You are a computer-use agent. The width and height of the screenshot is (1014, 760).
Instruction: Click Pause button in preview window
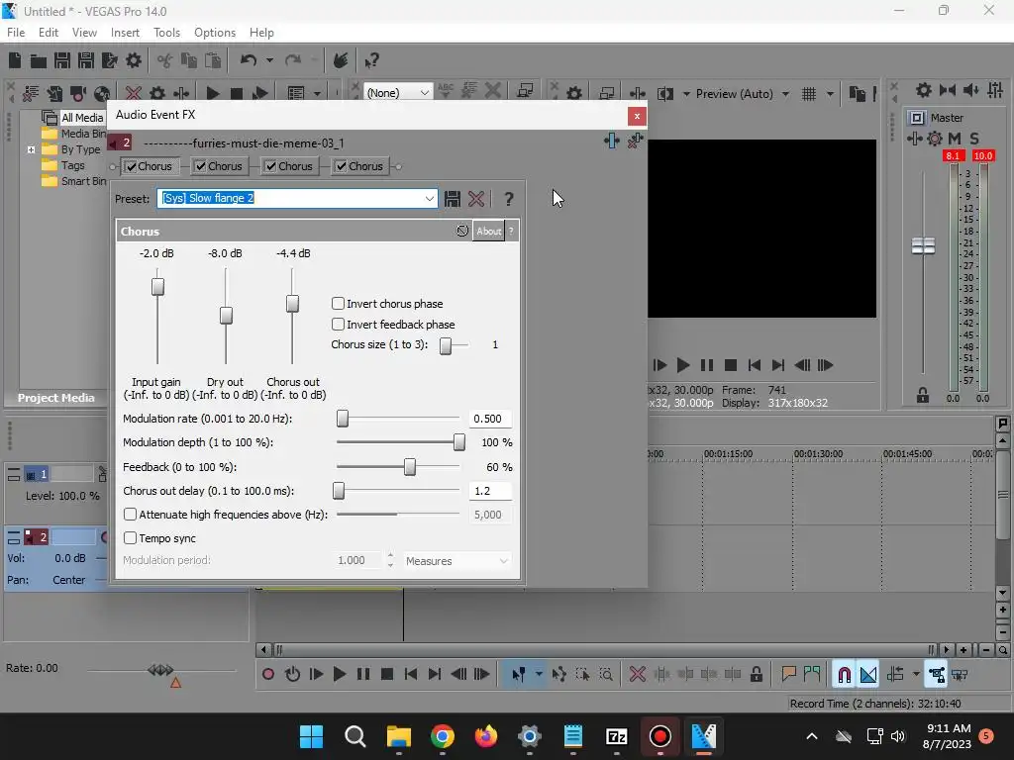pos(707,365)
